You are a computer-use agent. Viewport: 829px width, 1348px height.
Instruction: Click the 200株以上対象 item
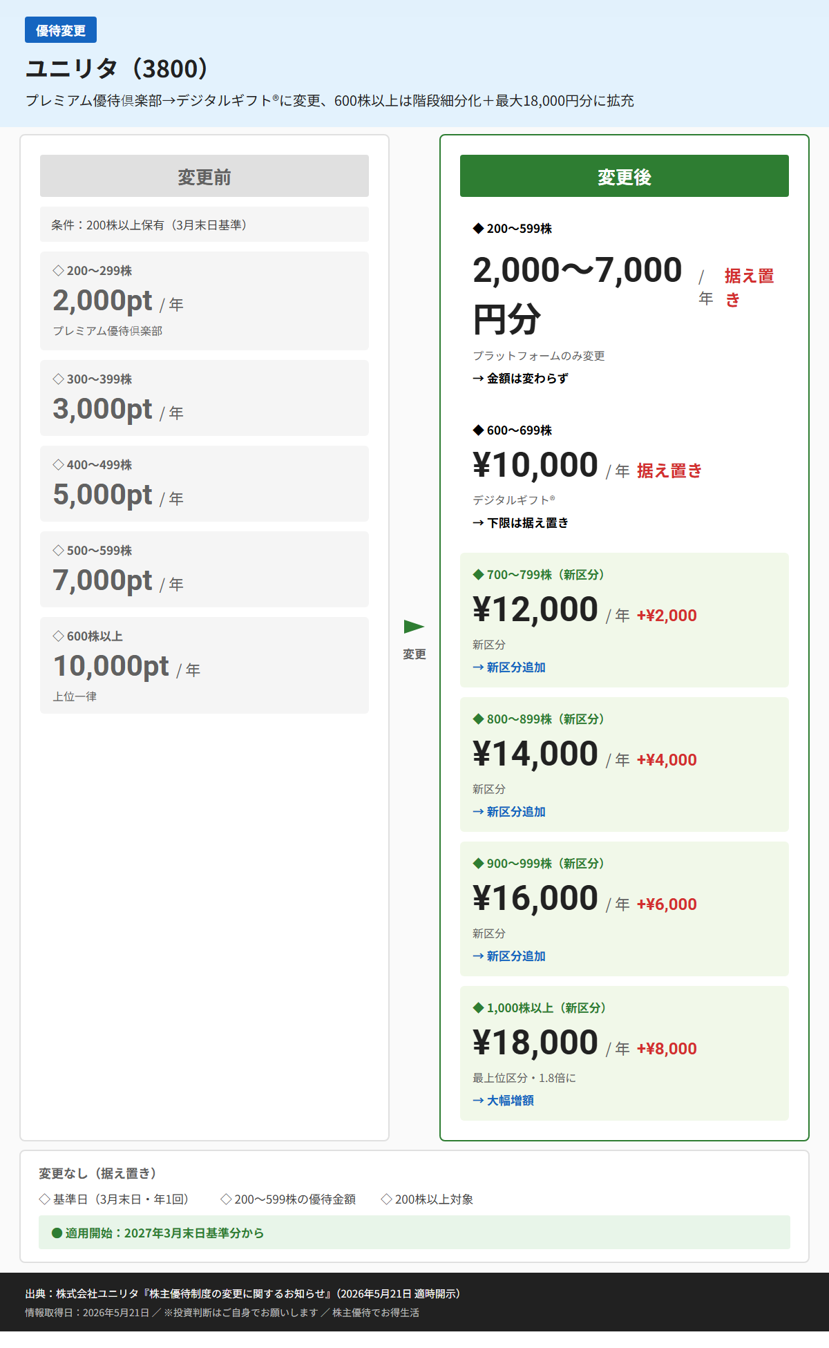coord(427,1199)
